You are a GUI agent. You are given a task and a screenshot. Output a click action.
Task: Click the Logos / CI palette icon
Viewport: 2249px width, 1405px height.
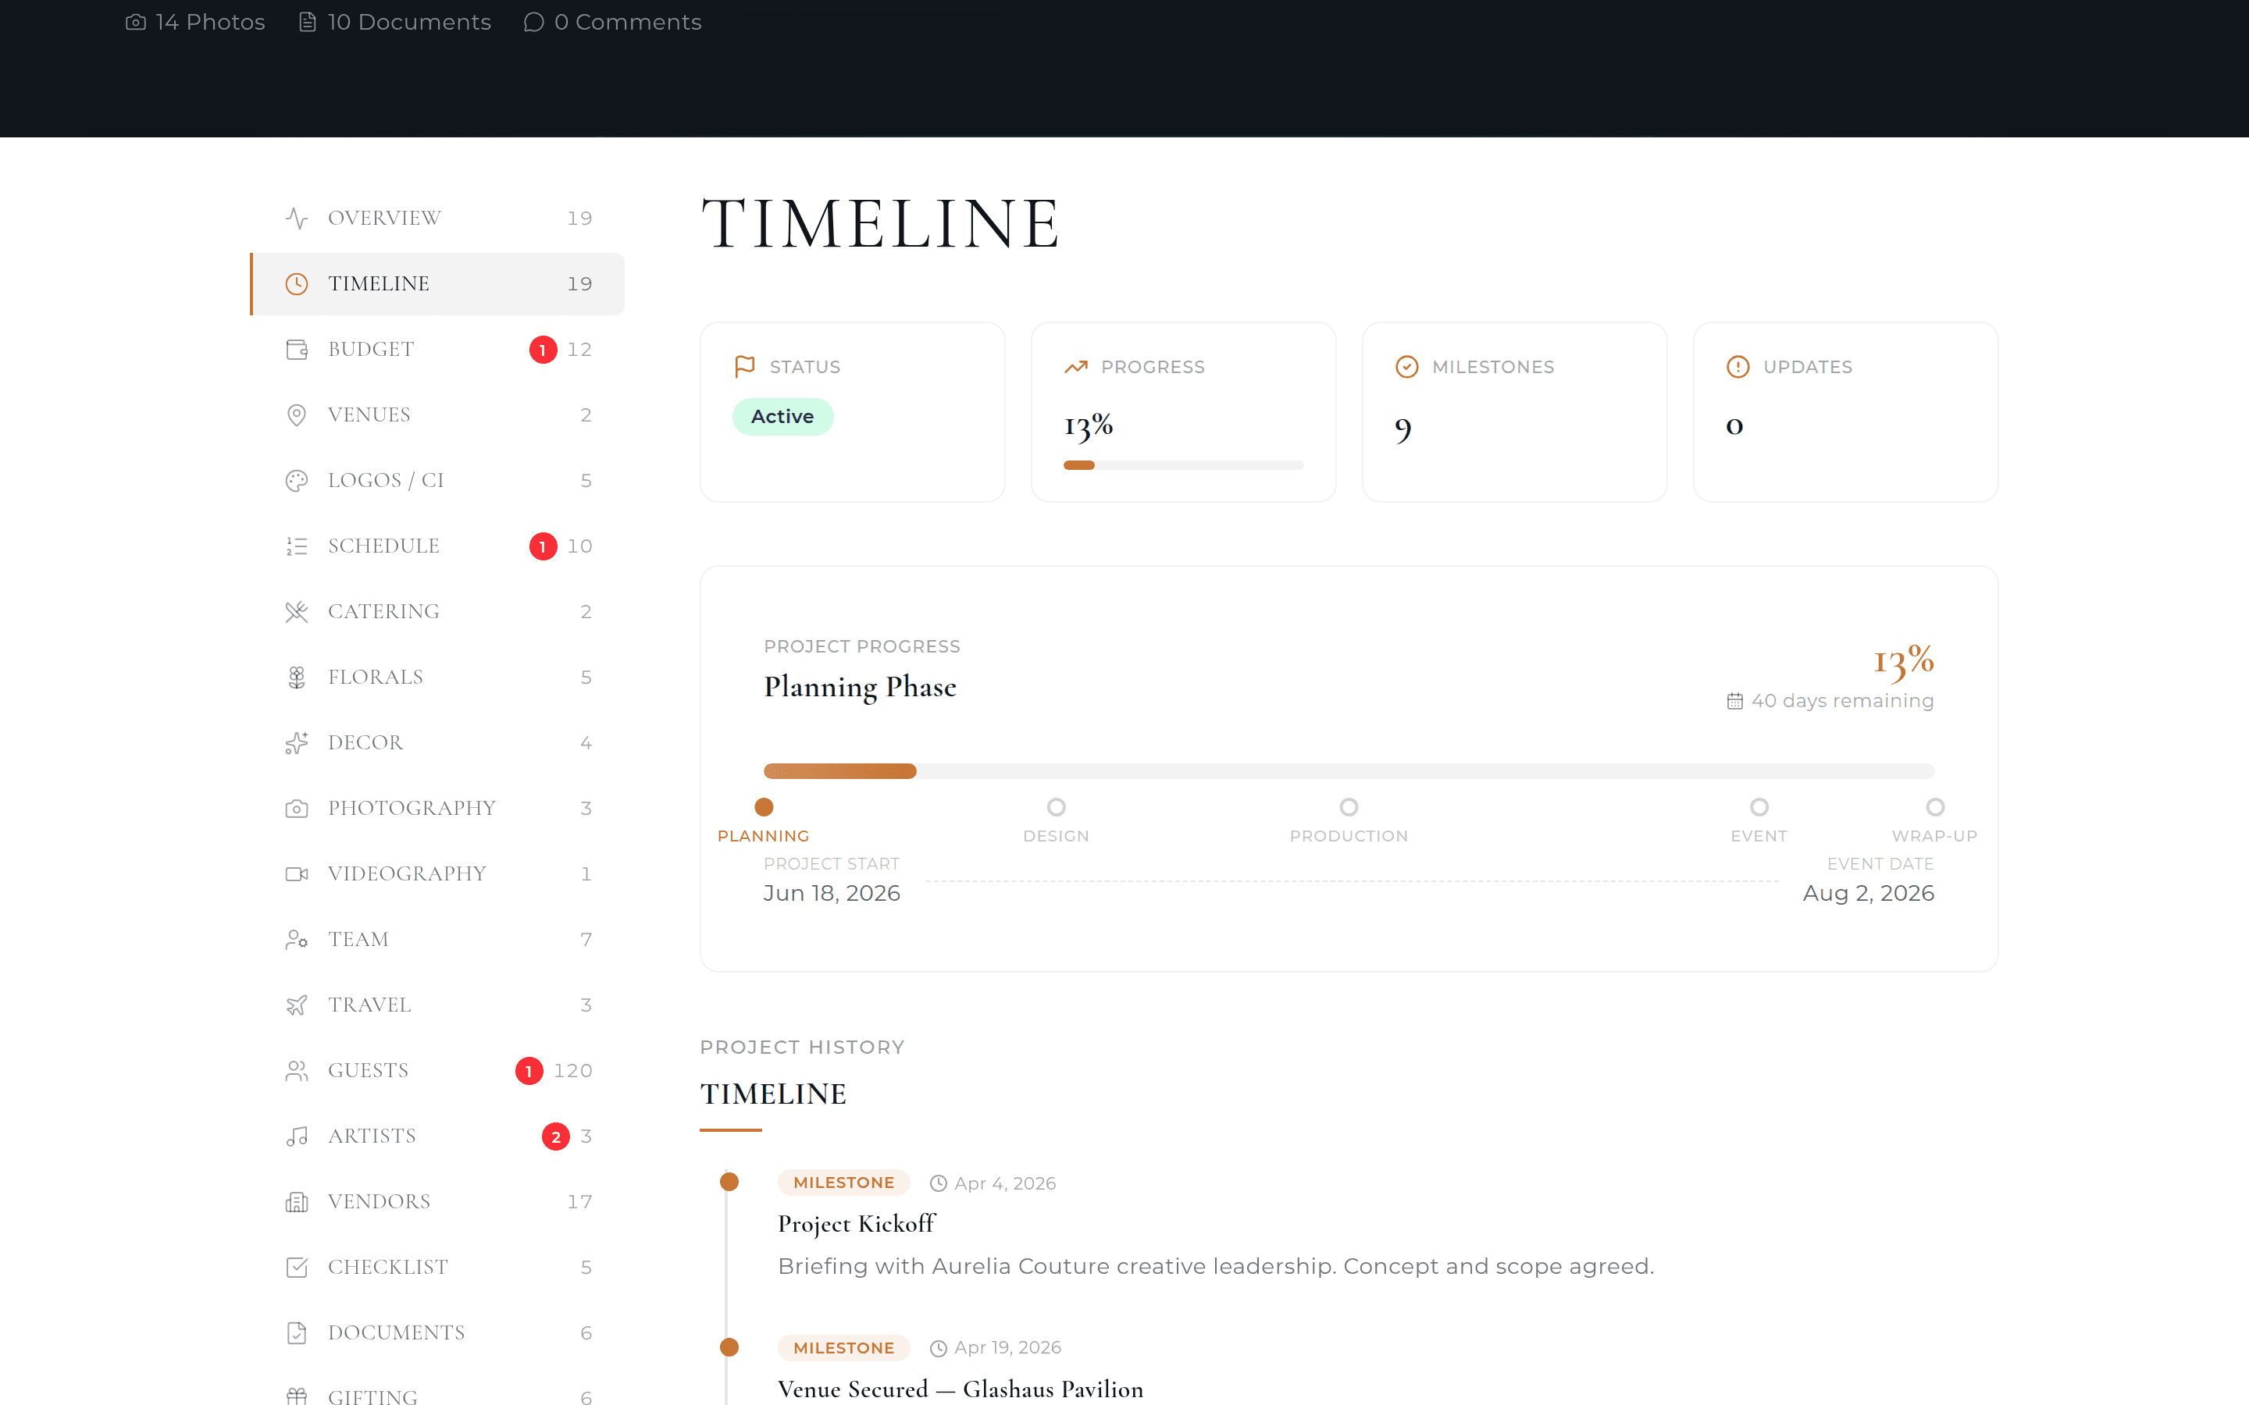[297, 480]
